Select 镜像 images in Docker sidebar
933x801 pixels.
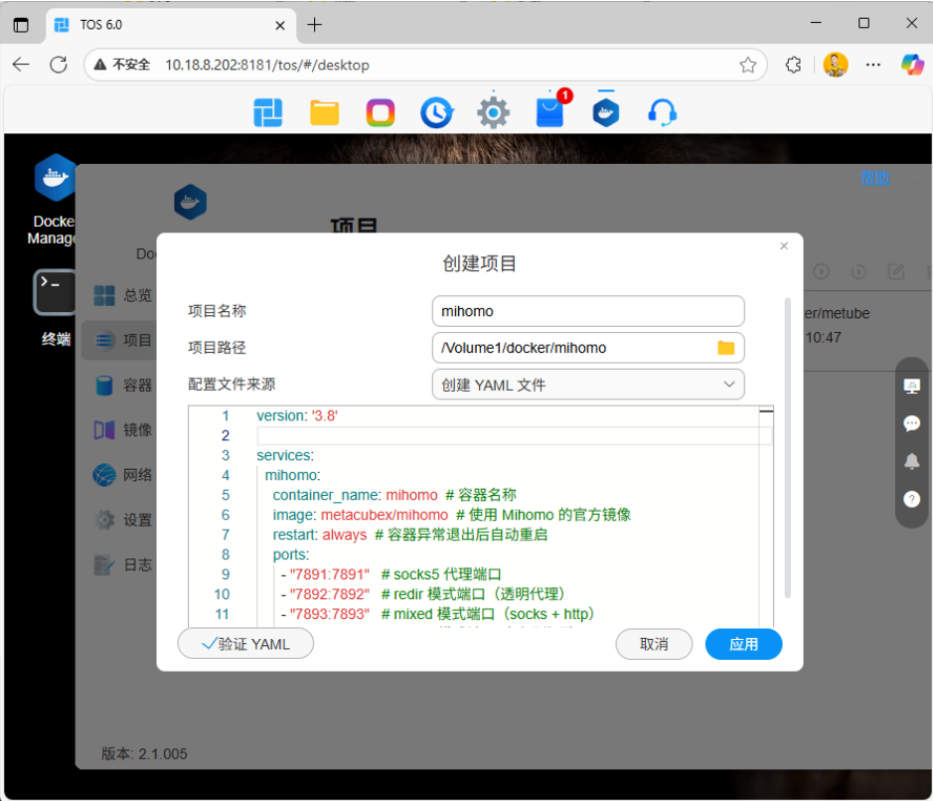(122, 429)
